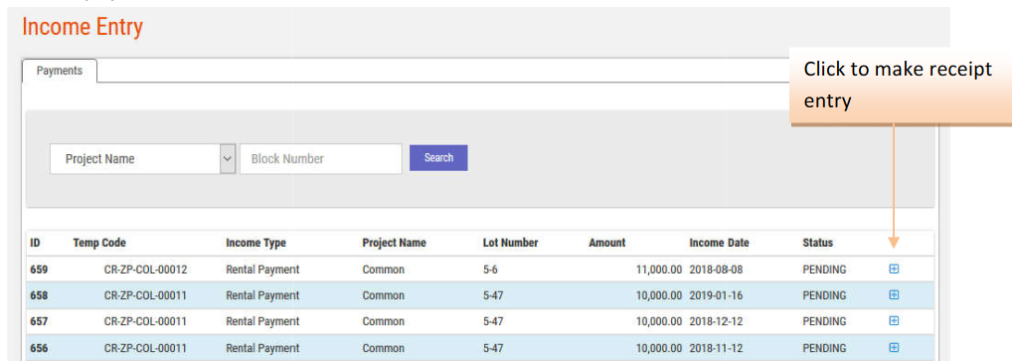The image size is (1012, 361).
Task: Select Common project in row 657
Action: coord(384,321)
